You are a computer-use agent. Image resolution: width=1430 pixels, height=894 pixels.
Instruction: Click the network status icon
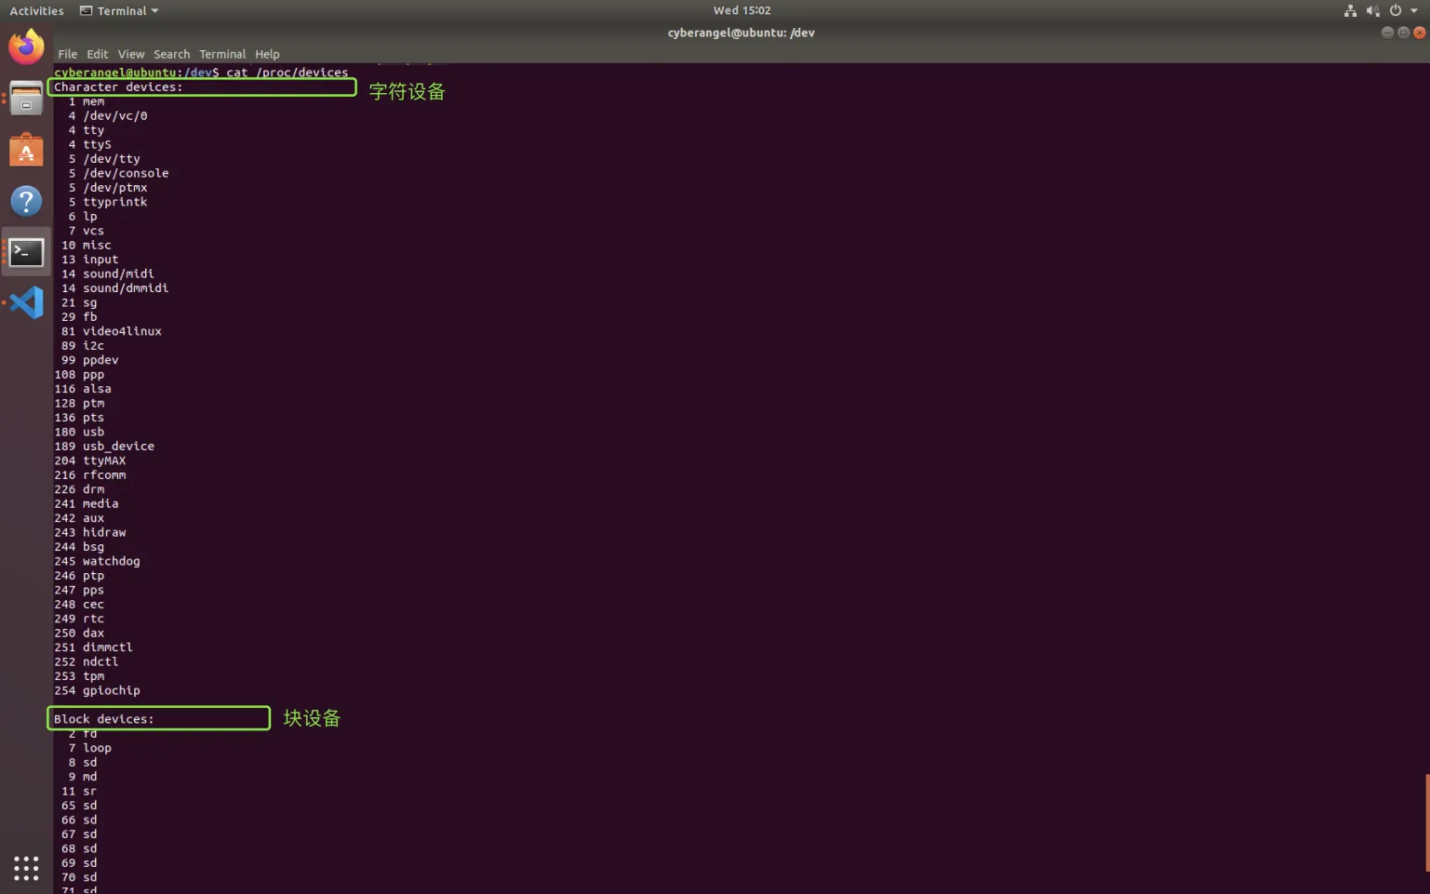[x=1350, y=11]
